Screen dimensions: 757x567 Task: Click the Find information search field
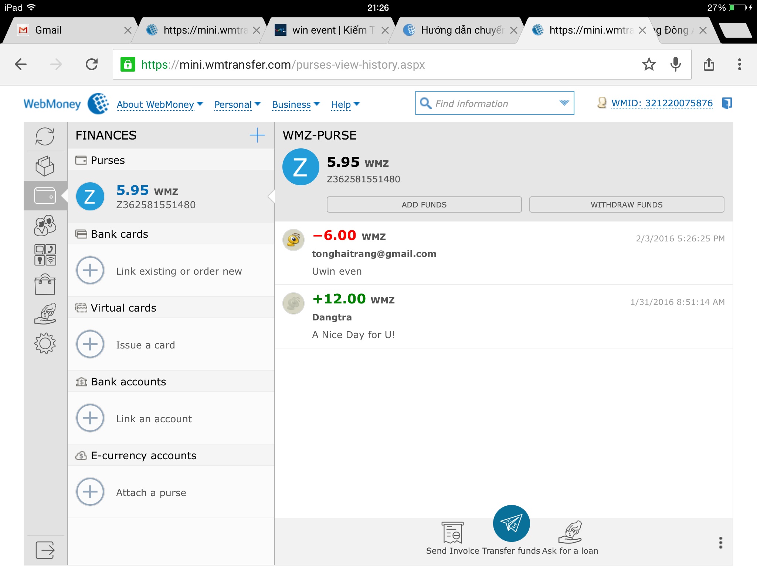(495, 103)
